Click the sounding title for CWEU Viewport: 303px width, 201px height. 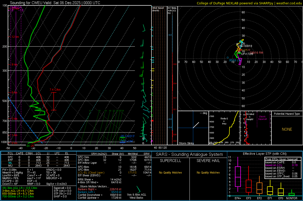pyautogui.click(x=55, y=3)
